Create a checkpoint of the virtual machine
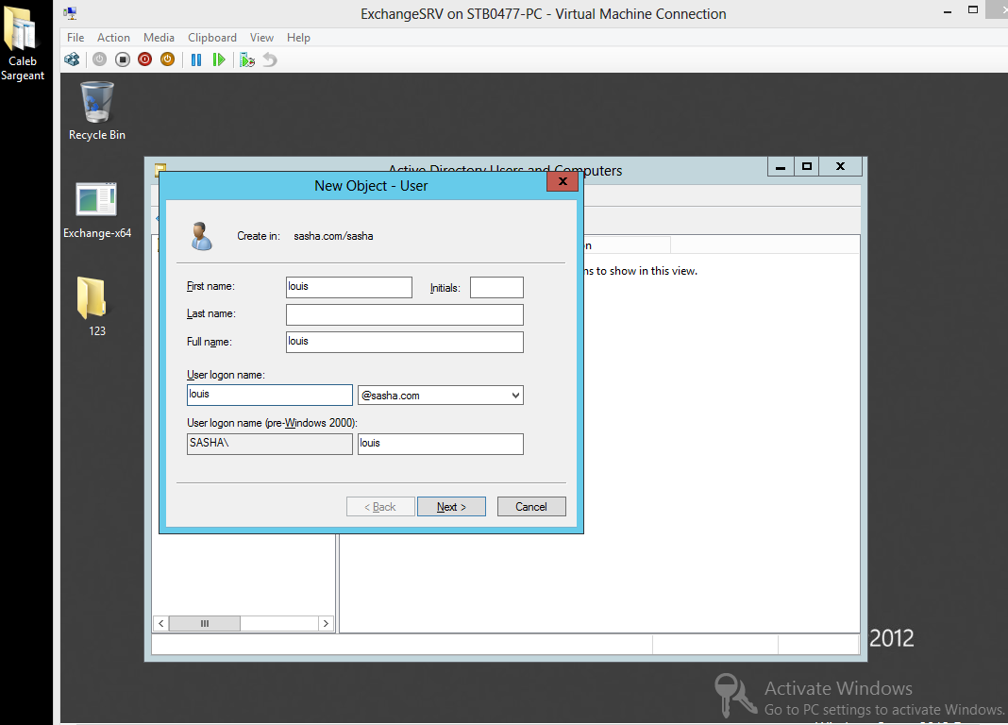Viewport: 1008px width, 725px height. pyautogui.click(x=247, y=59)
